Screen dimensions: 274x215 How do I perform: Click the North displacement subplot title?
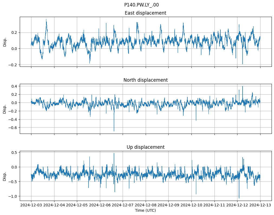pyautogui.click(x=145, y=80)
